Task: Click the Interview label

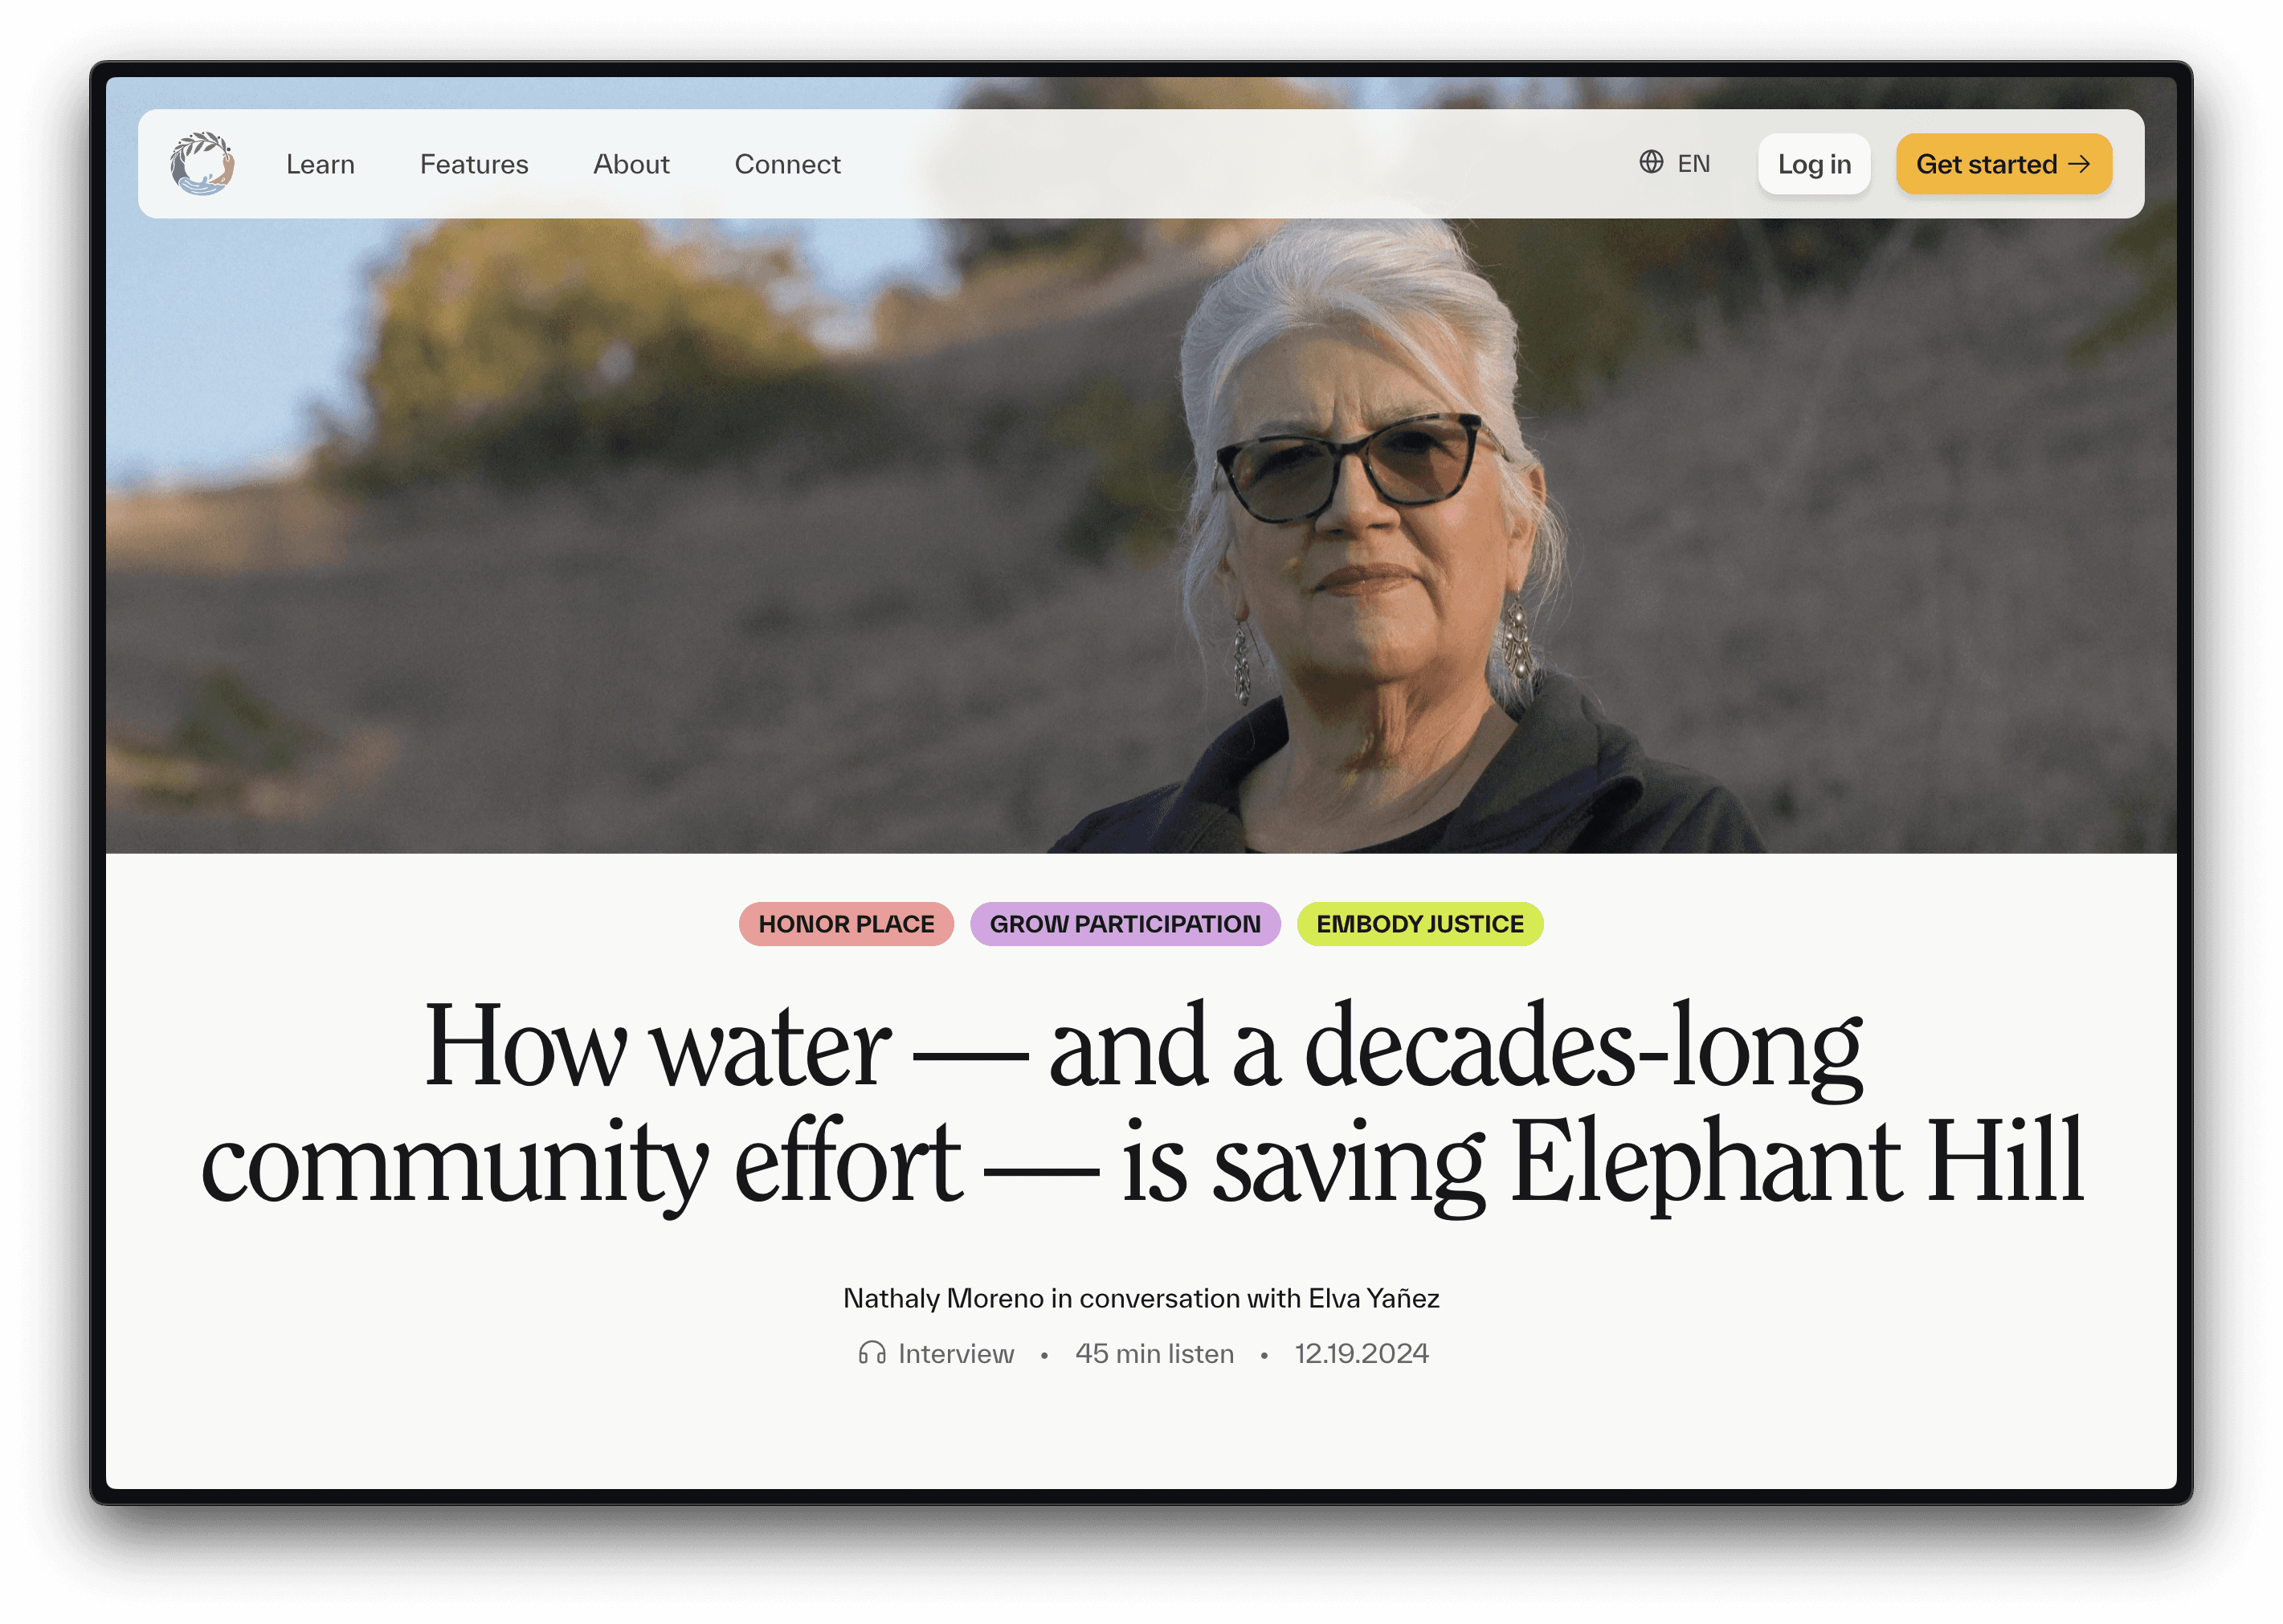Action: (x=956, y=1354)
